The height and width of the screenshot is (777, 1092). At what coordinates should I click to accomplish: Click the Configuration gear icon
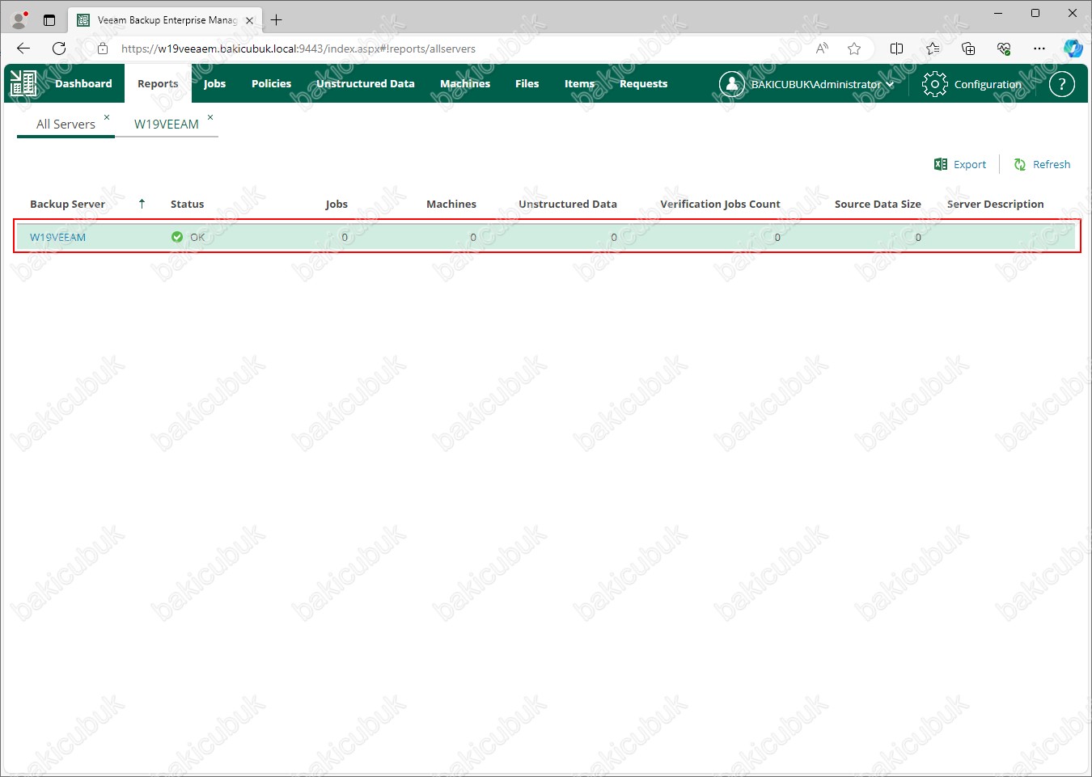[934, 84]
